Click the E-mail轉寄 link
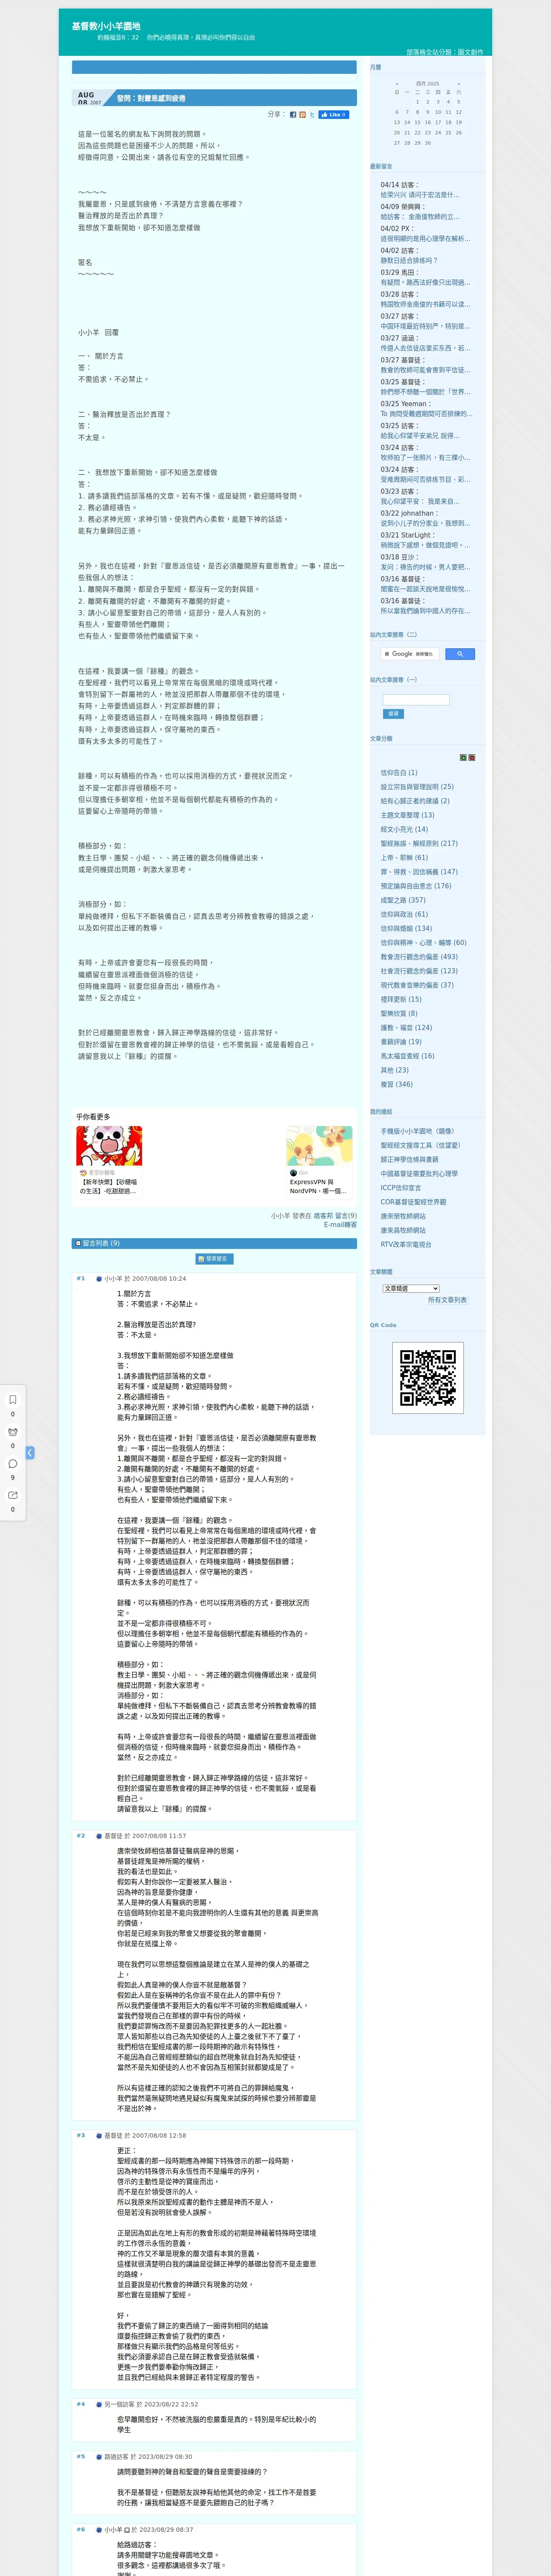This screenshot has width=551, height=2576. (x=340, y=1225)
